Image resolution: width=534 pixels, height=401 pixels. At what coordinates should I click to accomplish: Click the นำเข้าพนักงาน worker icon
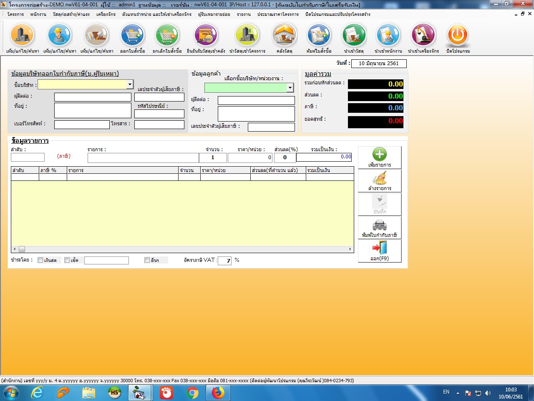coord(388,36)
